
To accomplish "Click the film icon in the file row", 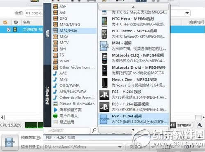I will click(x=15, y=30).
